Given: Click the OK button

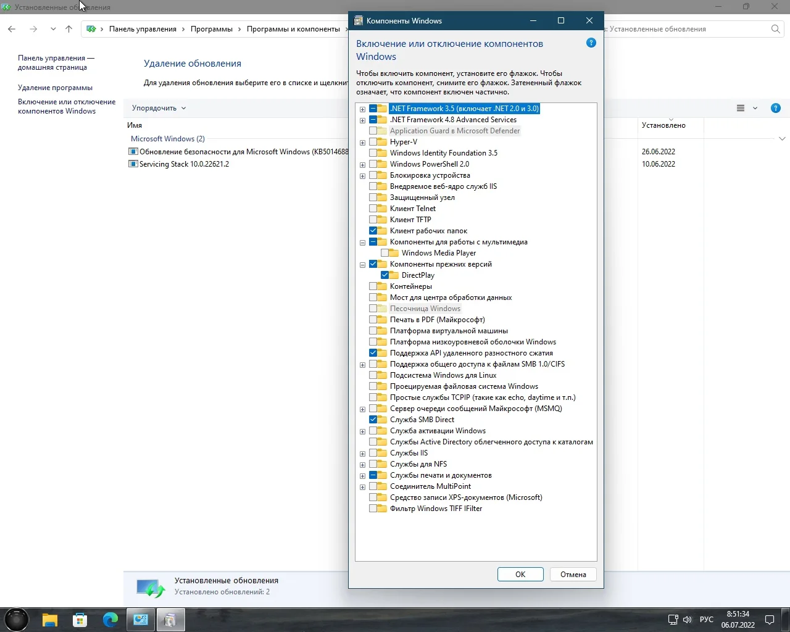Looking at the screenshot, I should [520, 575].
